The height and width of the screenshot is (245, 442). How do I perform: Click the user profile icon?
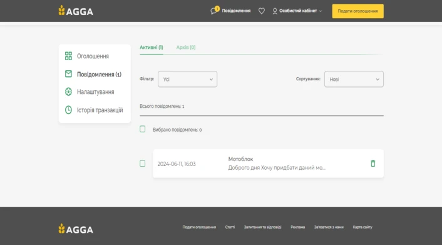(x=275, y=11)
